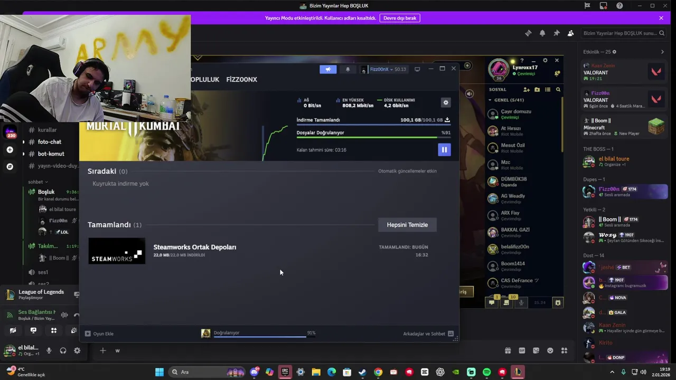Open Discord inbox icon in title bar
Viewport: 676px width, 380px height.
click(x=603, y=6)
